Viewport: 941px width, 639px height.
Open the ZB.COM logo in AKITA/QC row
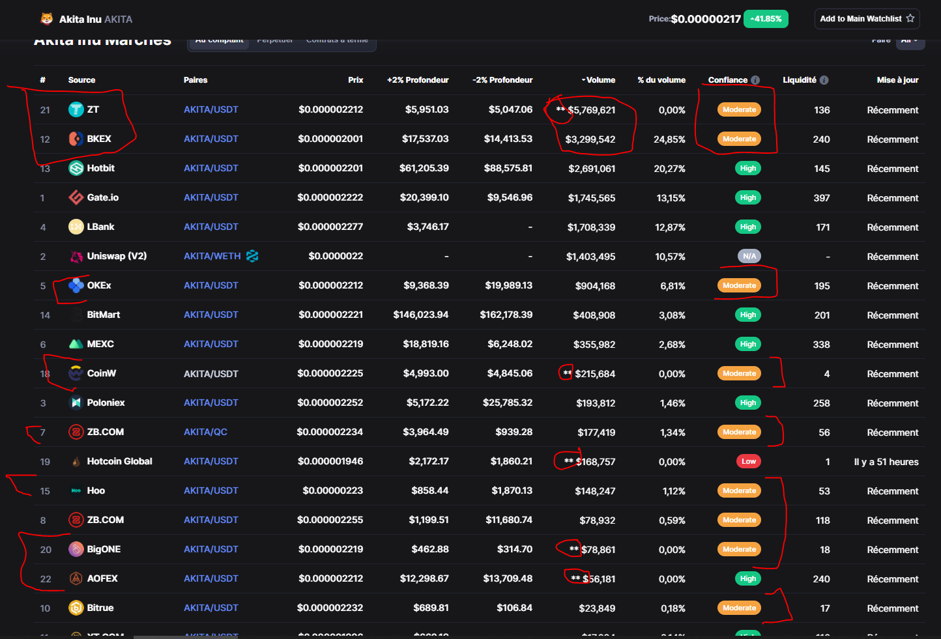[x=76, y=432]
